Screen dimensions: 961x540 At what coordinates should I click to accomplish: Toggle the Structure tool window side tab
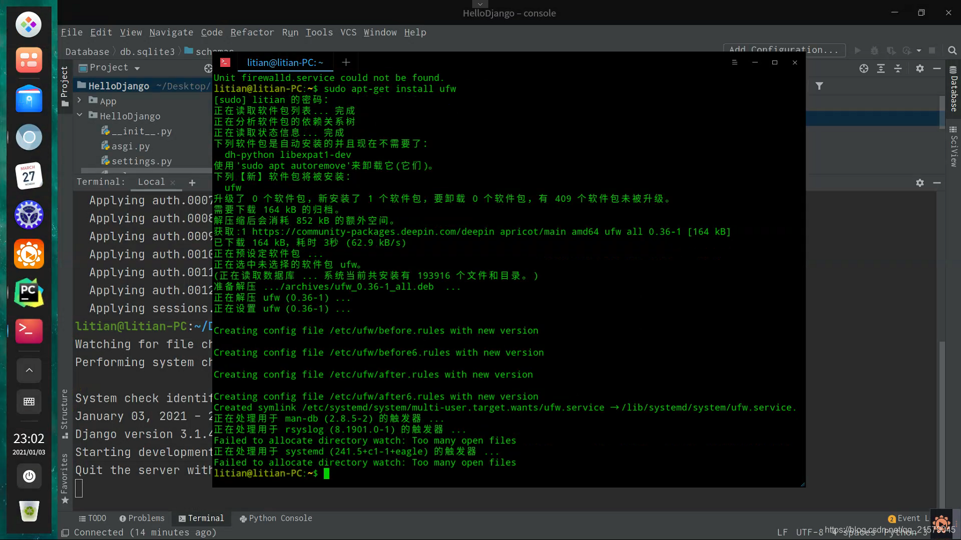point(65,414)
